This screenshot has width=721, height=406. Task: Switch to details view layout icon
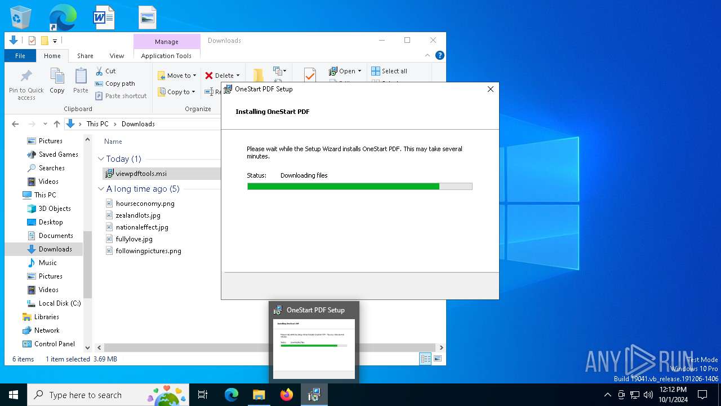click(x=425, y=359)
